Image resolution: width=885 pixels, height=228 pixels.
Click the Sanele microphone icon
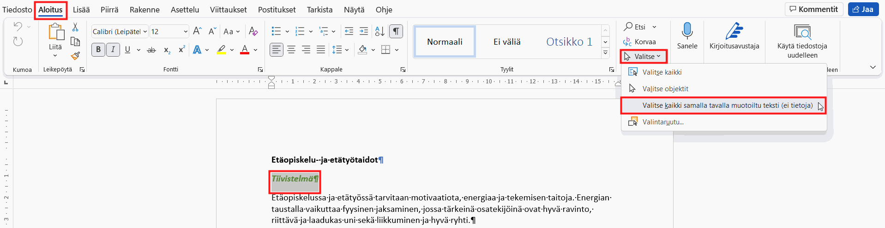click(x=687, y=31)
